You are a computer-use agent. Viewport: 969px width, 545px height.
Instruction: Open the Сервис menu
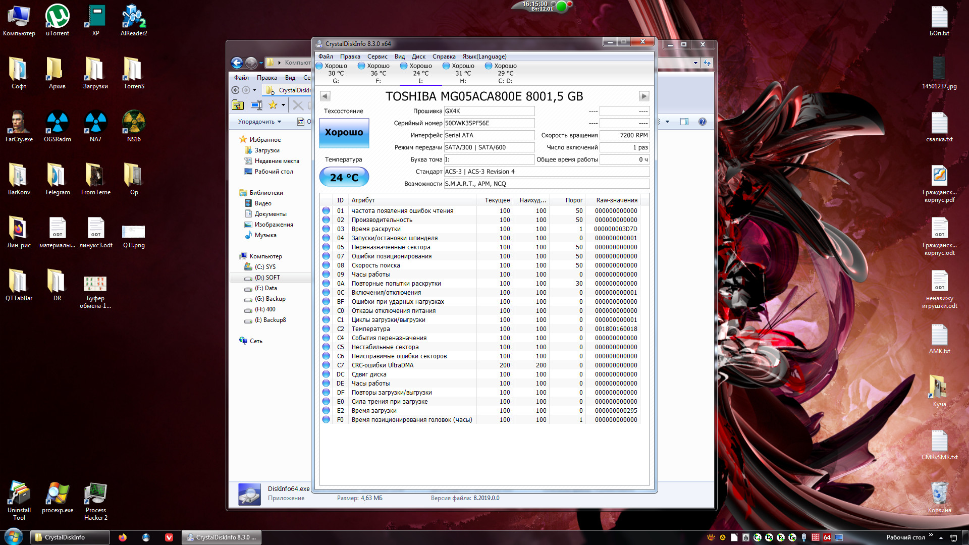pos(377,57)
